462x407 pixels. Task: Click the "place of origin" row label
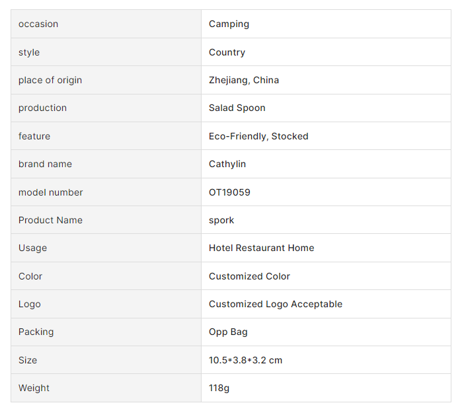tap(50, 80)
